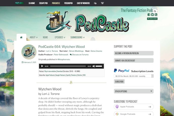Click the PayPal Subscribe button
174x116 pixels.
coord(119,81)
